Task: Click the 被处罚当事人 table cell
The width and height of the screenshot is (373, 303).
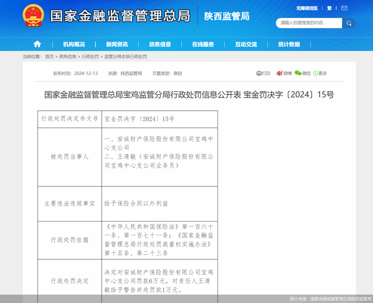Action: click(70, 157)
